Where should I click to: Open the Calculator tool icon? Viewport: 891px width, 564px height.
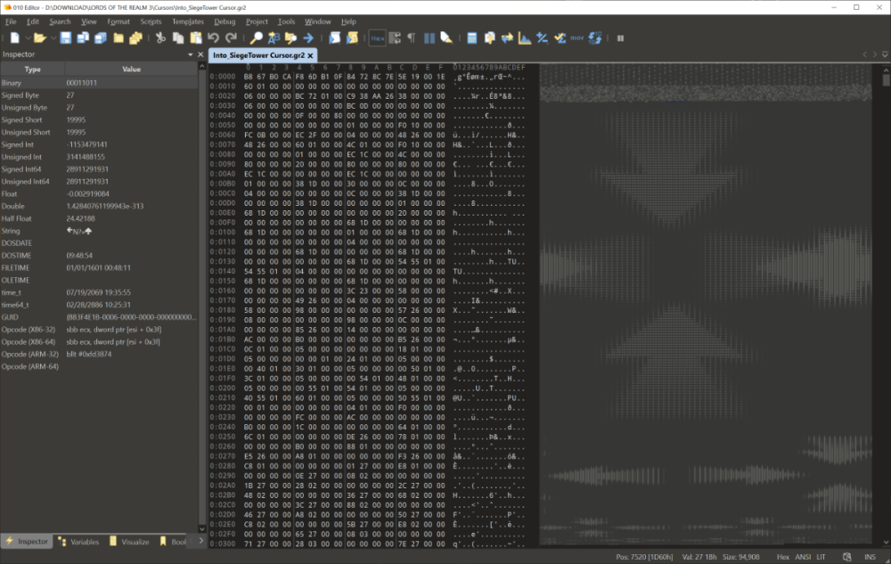coord(471,38)
